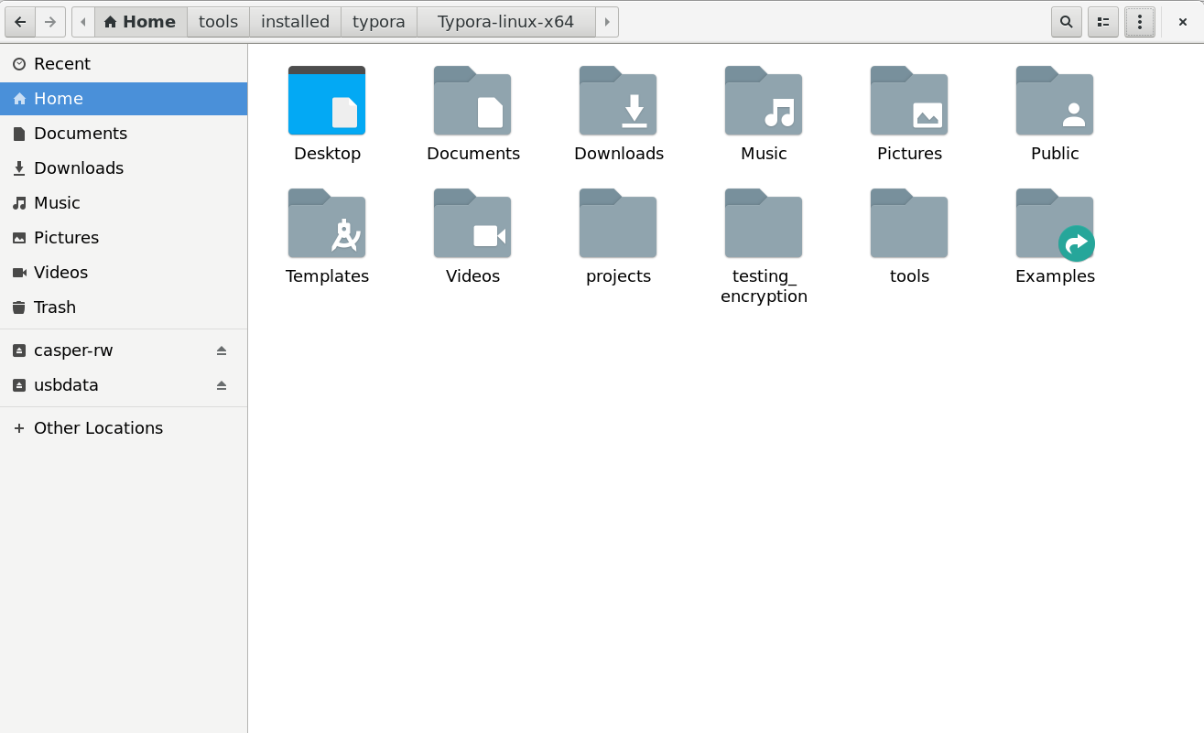Open the search icon in the toolbar

(x=1066, y=21)
